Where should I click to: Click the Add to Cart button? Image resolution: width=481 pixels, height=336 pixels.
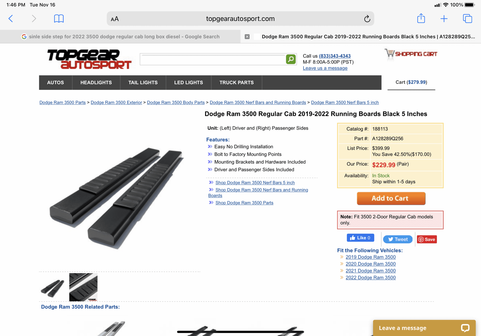click(x=391, y=198)
